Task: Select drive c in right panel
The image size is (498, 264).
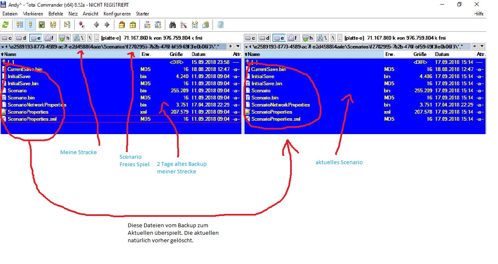Action: pos(250,38)
